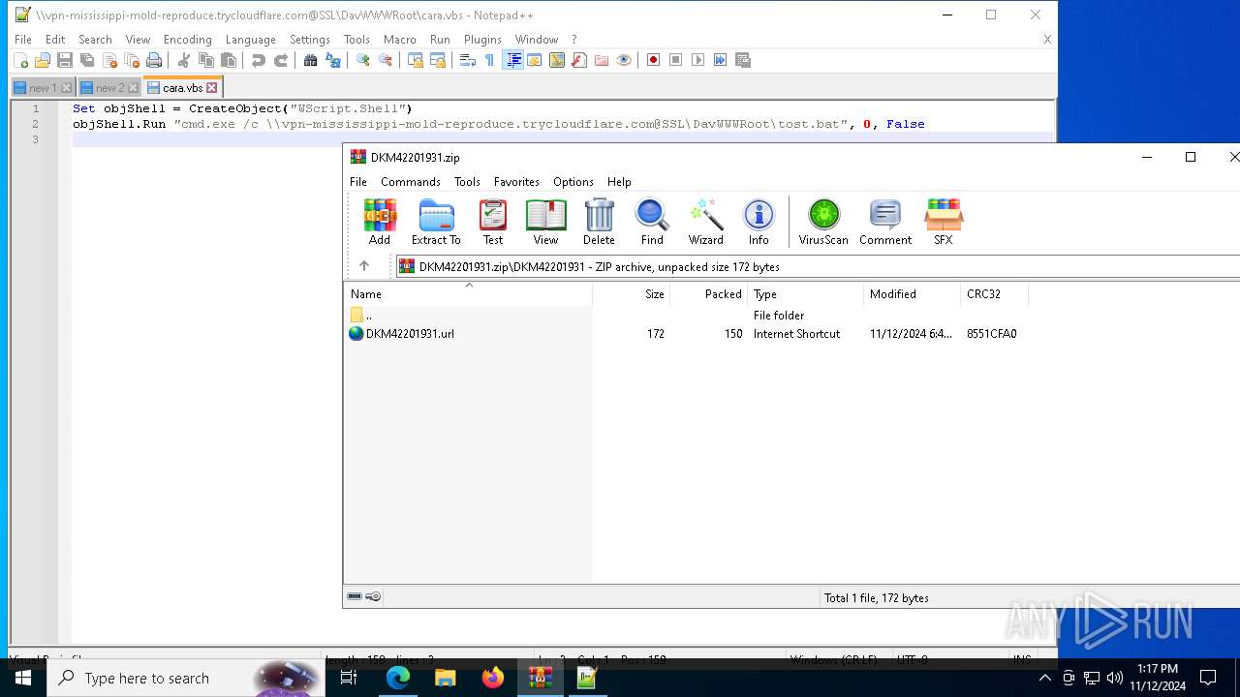The height and width of the screenshot is (697, 1240).
Task: Save the current file in Notepad++
Action: (x=65, y=60)
